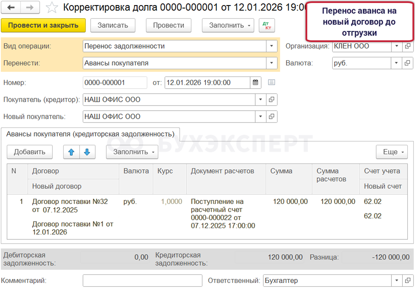The image size is (415, 288).
Task: Select Сумма cell 120 000,00 in row 1
Action: point(290,202)
